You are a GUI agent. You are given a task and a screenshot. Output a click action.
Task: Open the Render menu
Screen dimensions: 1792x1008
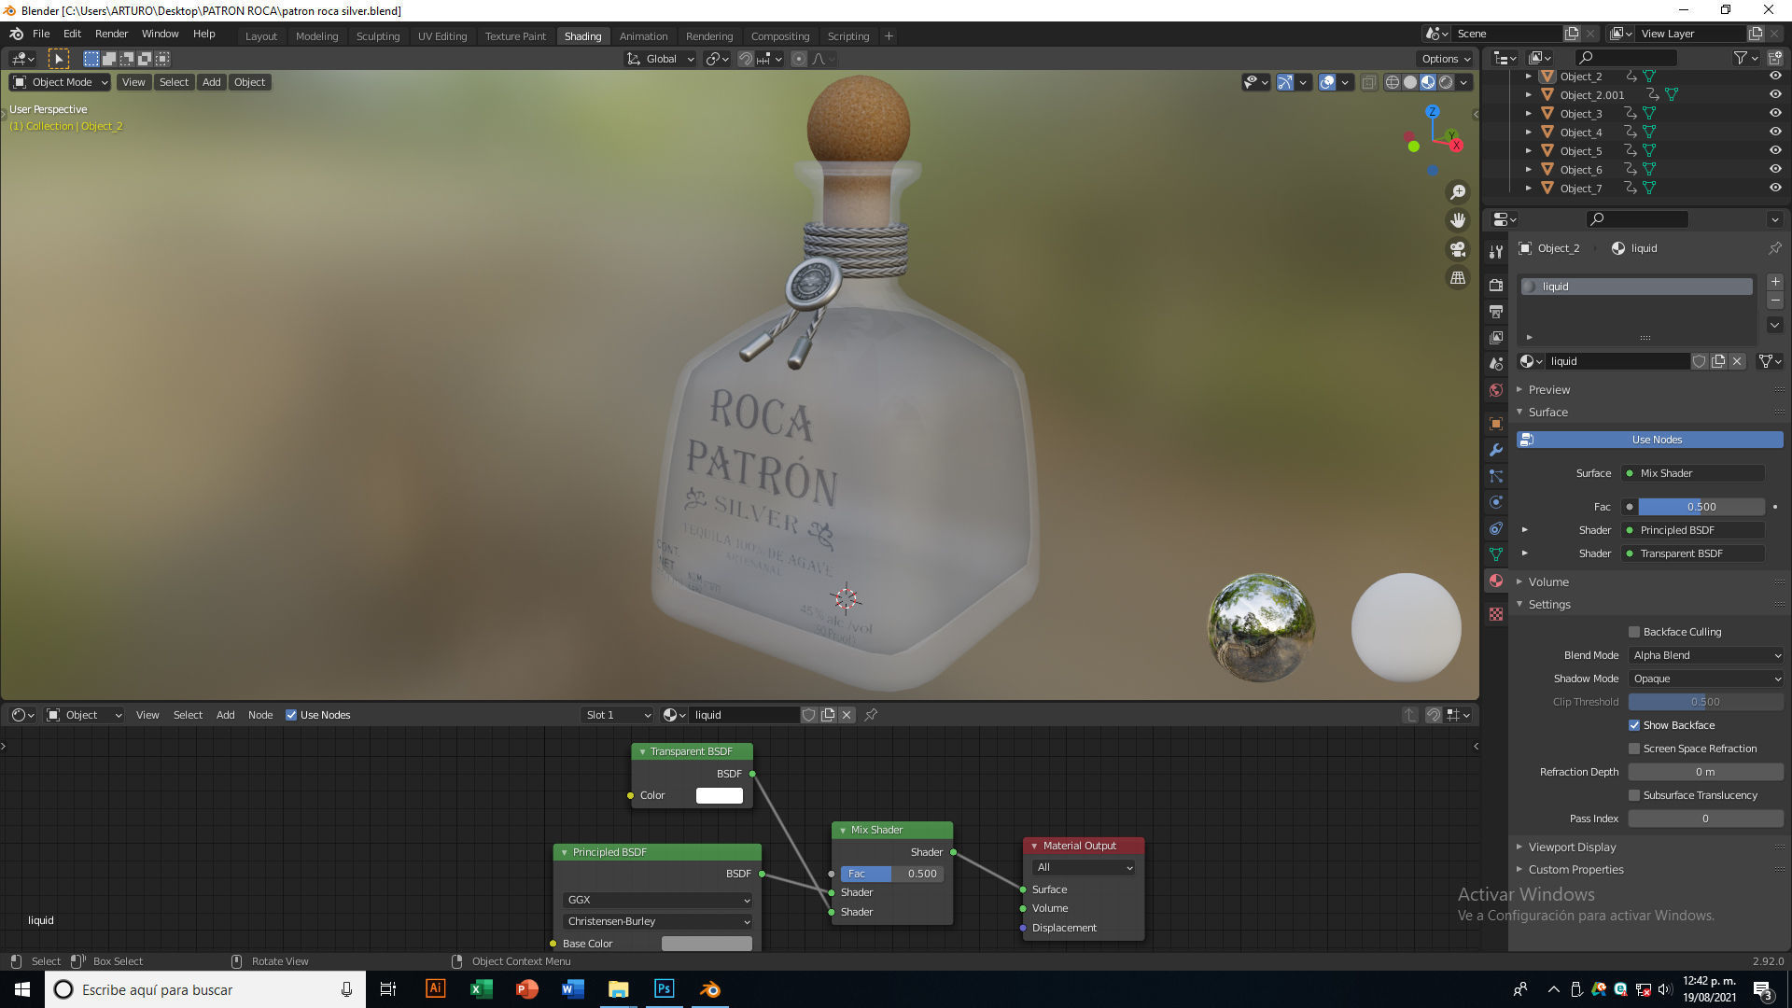tap(111, 34)
